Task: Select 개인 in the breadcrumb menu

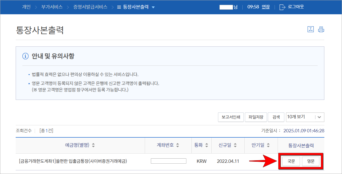Action: coord(26,7)
